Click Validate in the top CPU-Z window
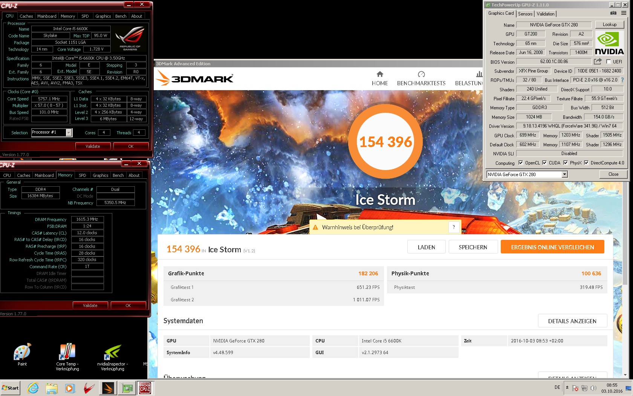Image resolution: width=633 pixels, height=396 pixels. point(93,146)
